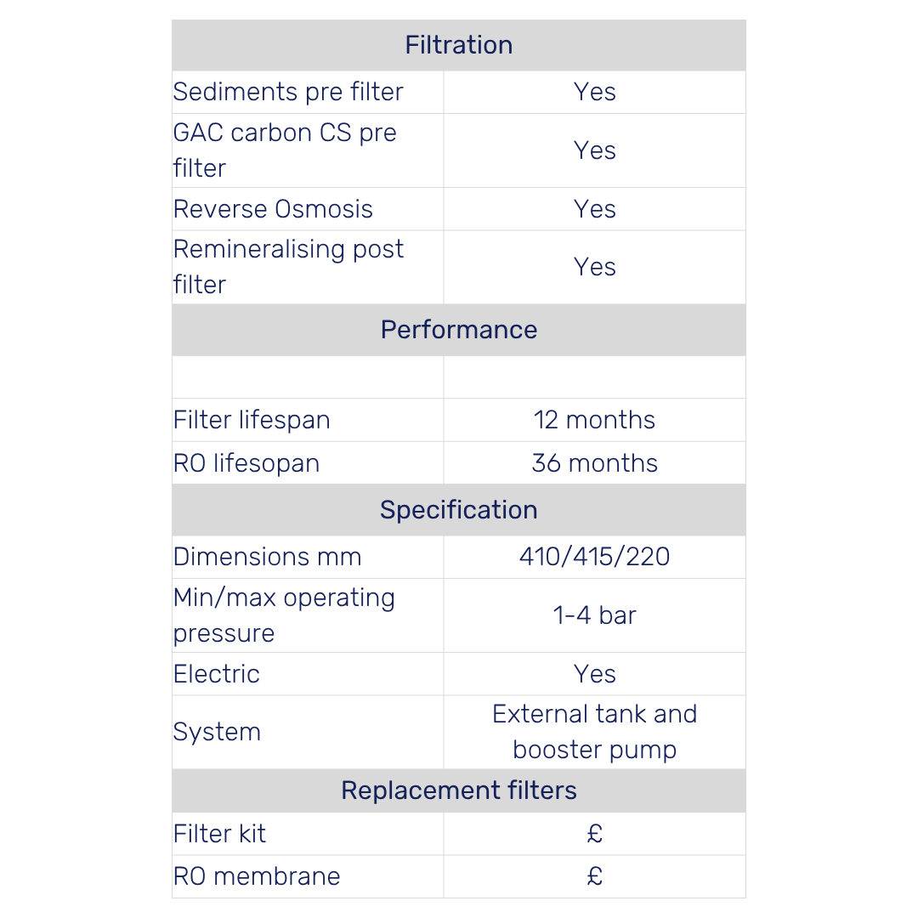Click the 410/415/220 dimensions value

point(594,557)
